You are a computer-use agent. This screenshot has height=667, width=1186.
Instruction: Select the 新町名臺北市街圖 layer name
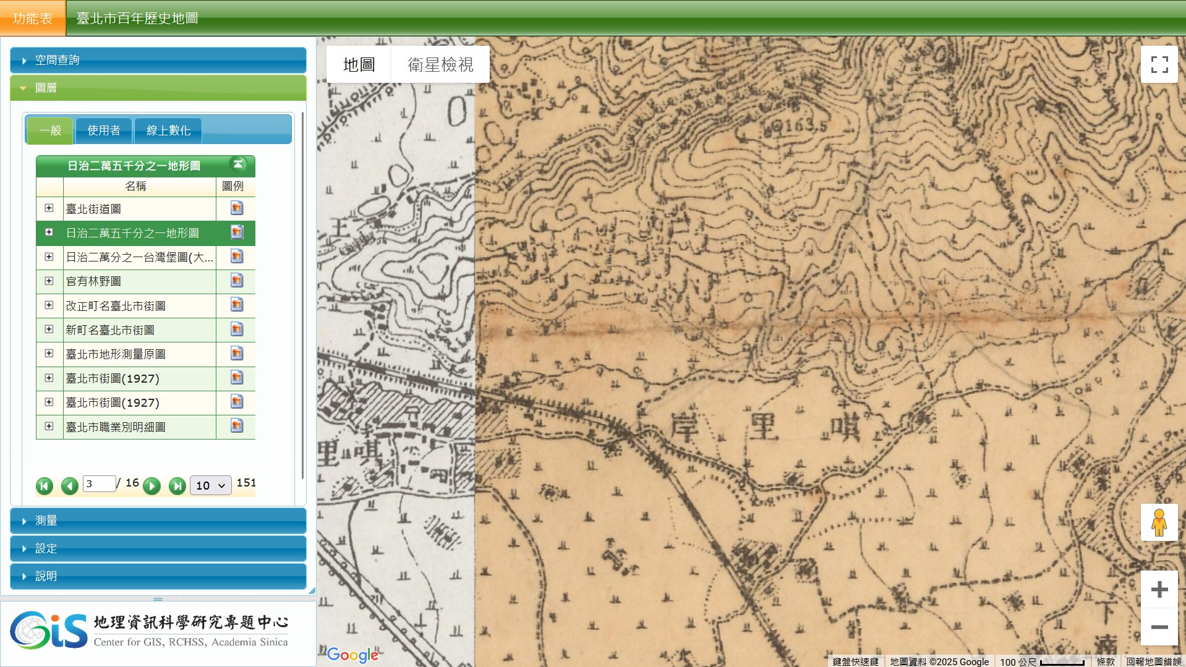coord(110,330)
